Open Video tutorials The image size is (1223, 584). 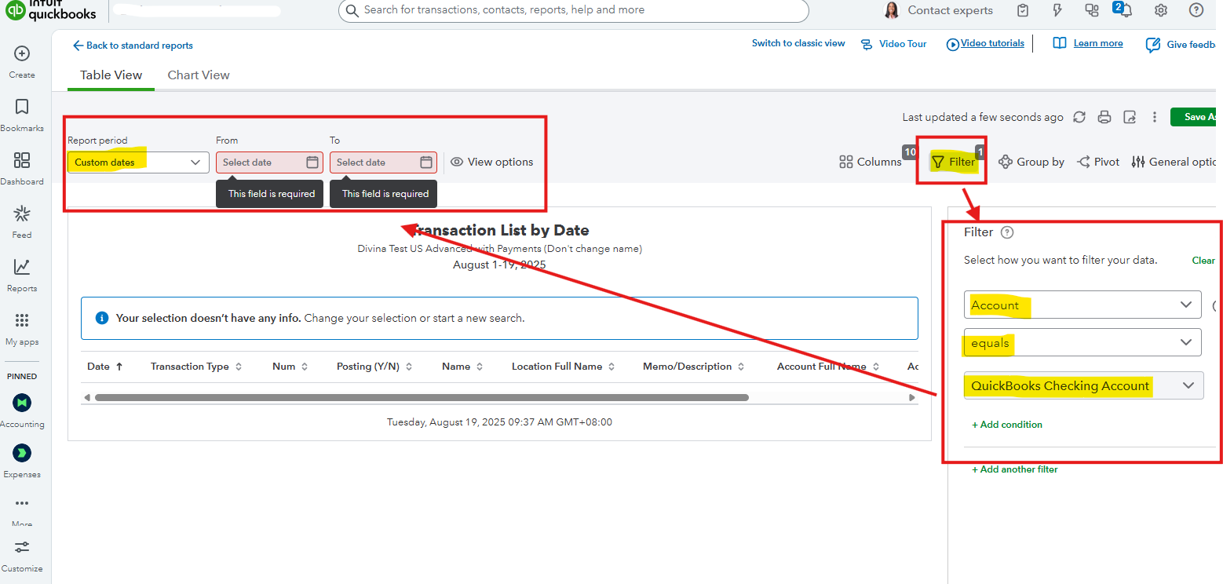(985, 44)
